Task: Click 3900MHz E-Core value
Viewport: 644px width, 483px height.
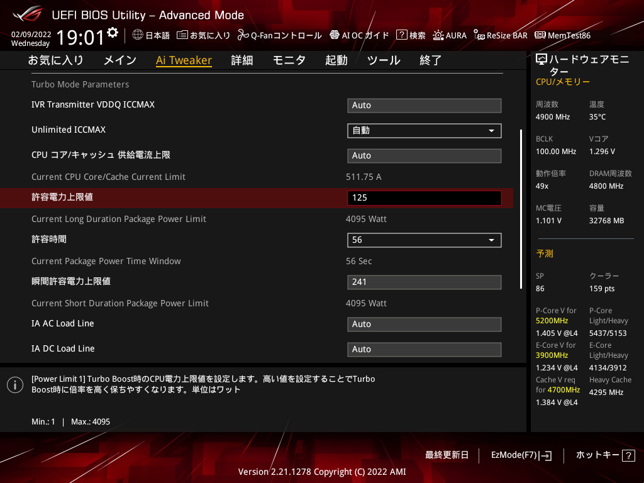Action: point(552,355)
